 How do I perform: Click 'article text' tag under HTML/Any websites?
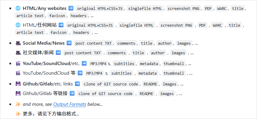click(x=30, y=16)
